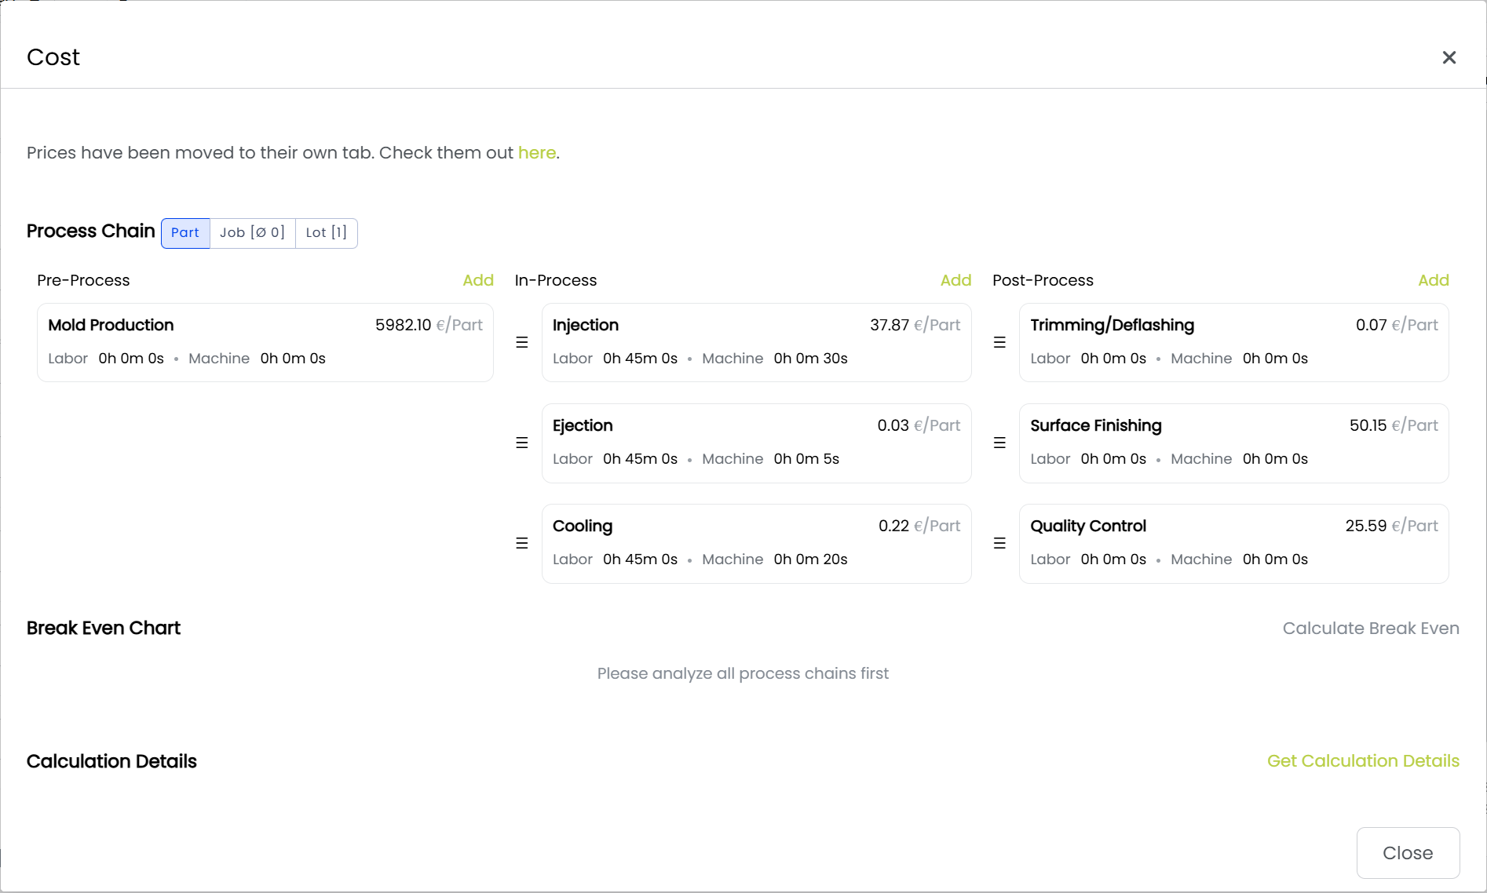Click the drag handle beside Trimming/Deflashing
Screen dimensions: 1487x893
point(999,342)
